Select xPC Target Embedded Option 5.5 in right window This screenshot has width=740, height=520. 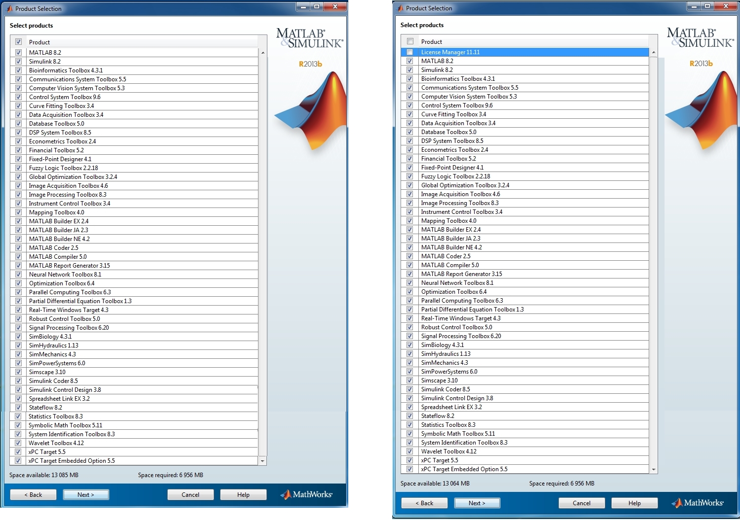tap(525, 469)
